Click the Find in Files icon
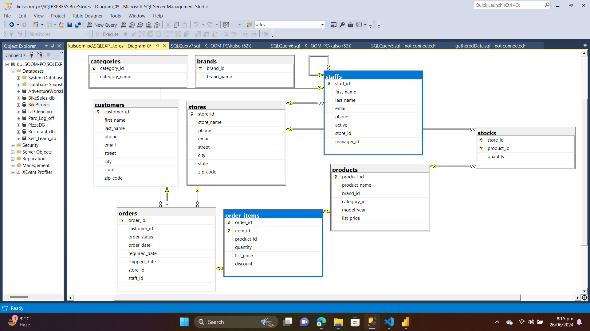The height and width of the screenshot is (331, 590). [x=249, y=25]
